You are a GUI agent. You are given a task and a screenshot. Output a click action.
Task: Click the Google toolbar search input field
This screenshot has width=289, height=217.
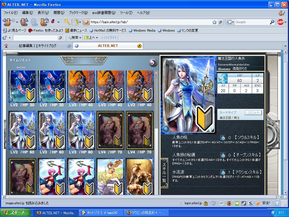tap(35, 38)
